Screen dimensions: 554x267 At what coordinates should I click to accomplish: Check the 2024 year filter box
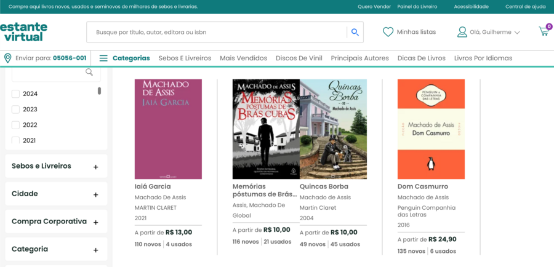tap(15, 94)
